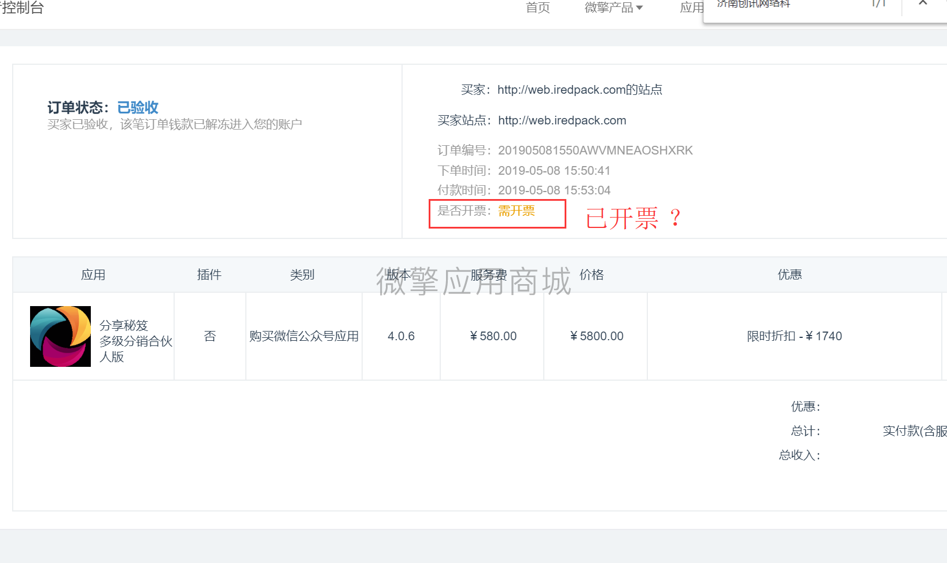Click the 需开票 invoice status
The width and height of the screenshot is (947, 563).
coord(517,211)
